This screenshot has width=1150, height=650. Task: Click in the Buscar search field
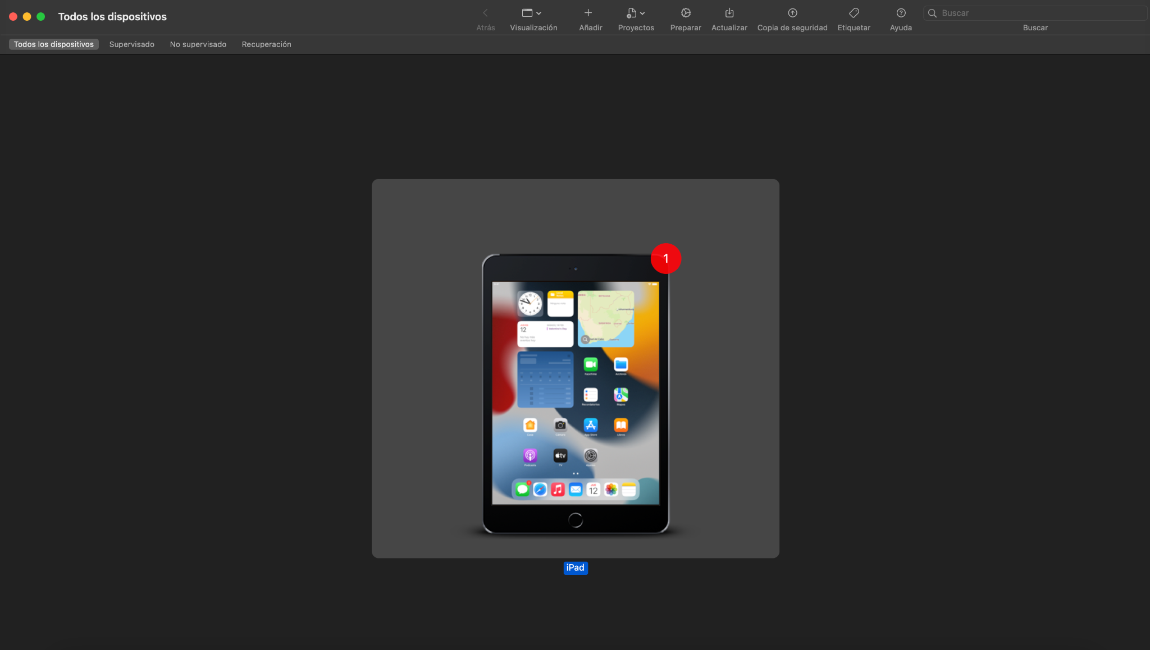coord(1039,13)
